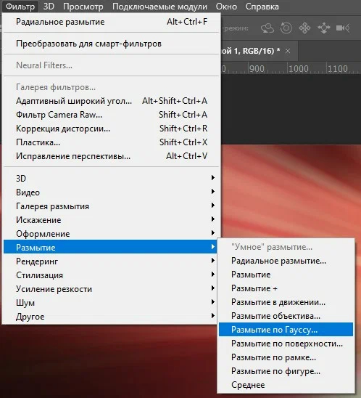Expand the Другое submenu
The height and width of the screenshot is (398, 361).
tap(110, 317)
